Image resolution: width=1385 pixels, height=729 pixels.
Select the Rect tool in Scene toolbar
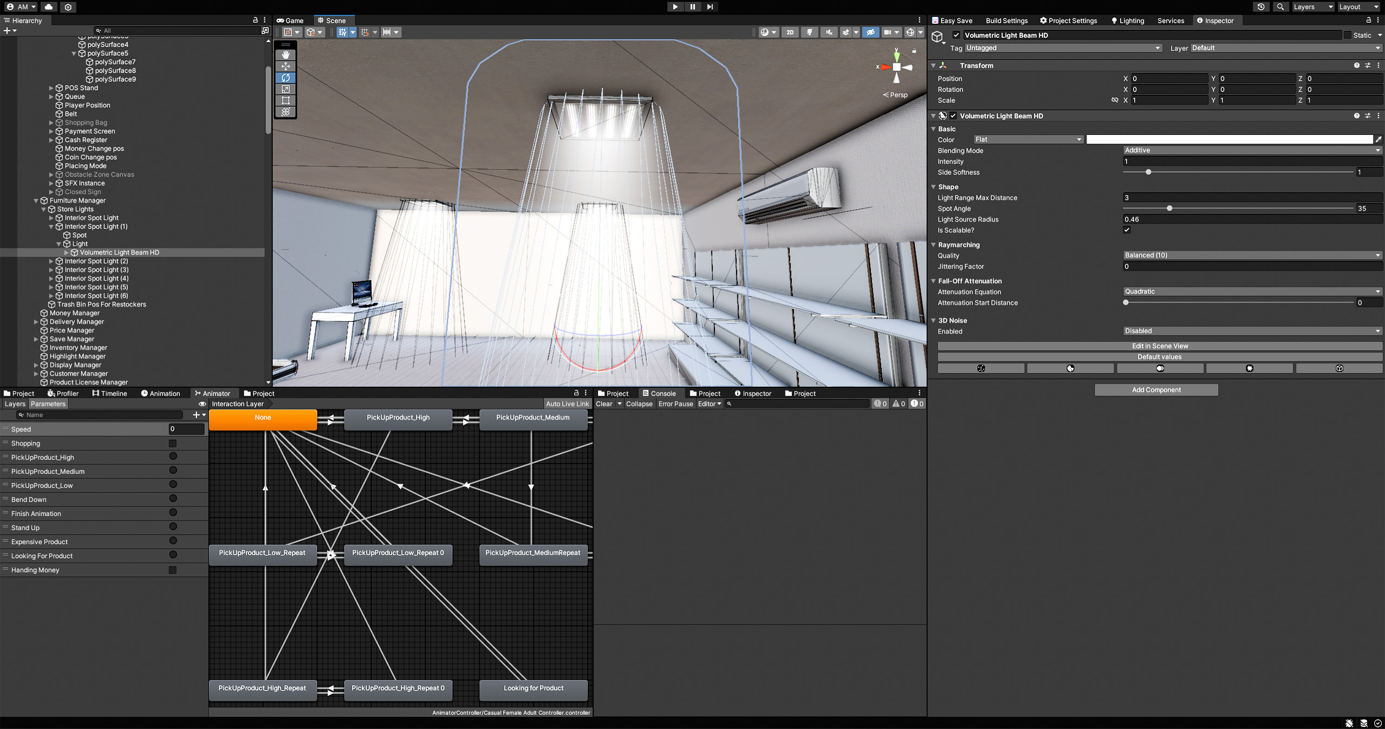285,100
